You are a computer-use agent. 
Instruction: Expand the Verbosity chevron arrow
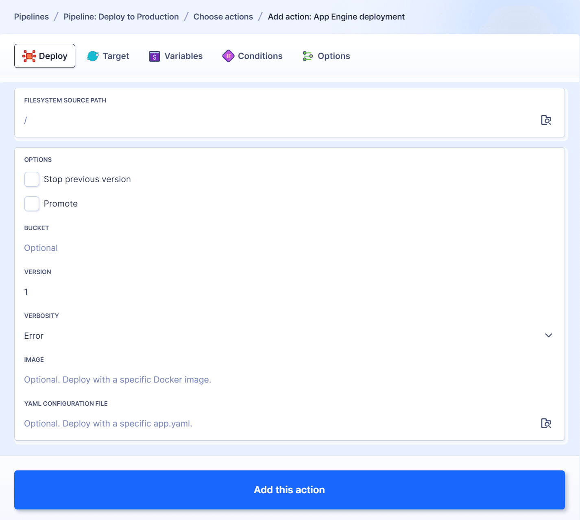tap(549, 335)
